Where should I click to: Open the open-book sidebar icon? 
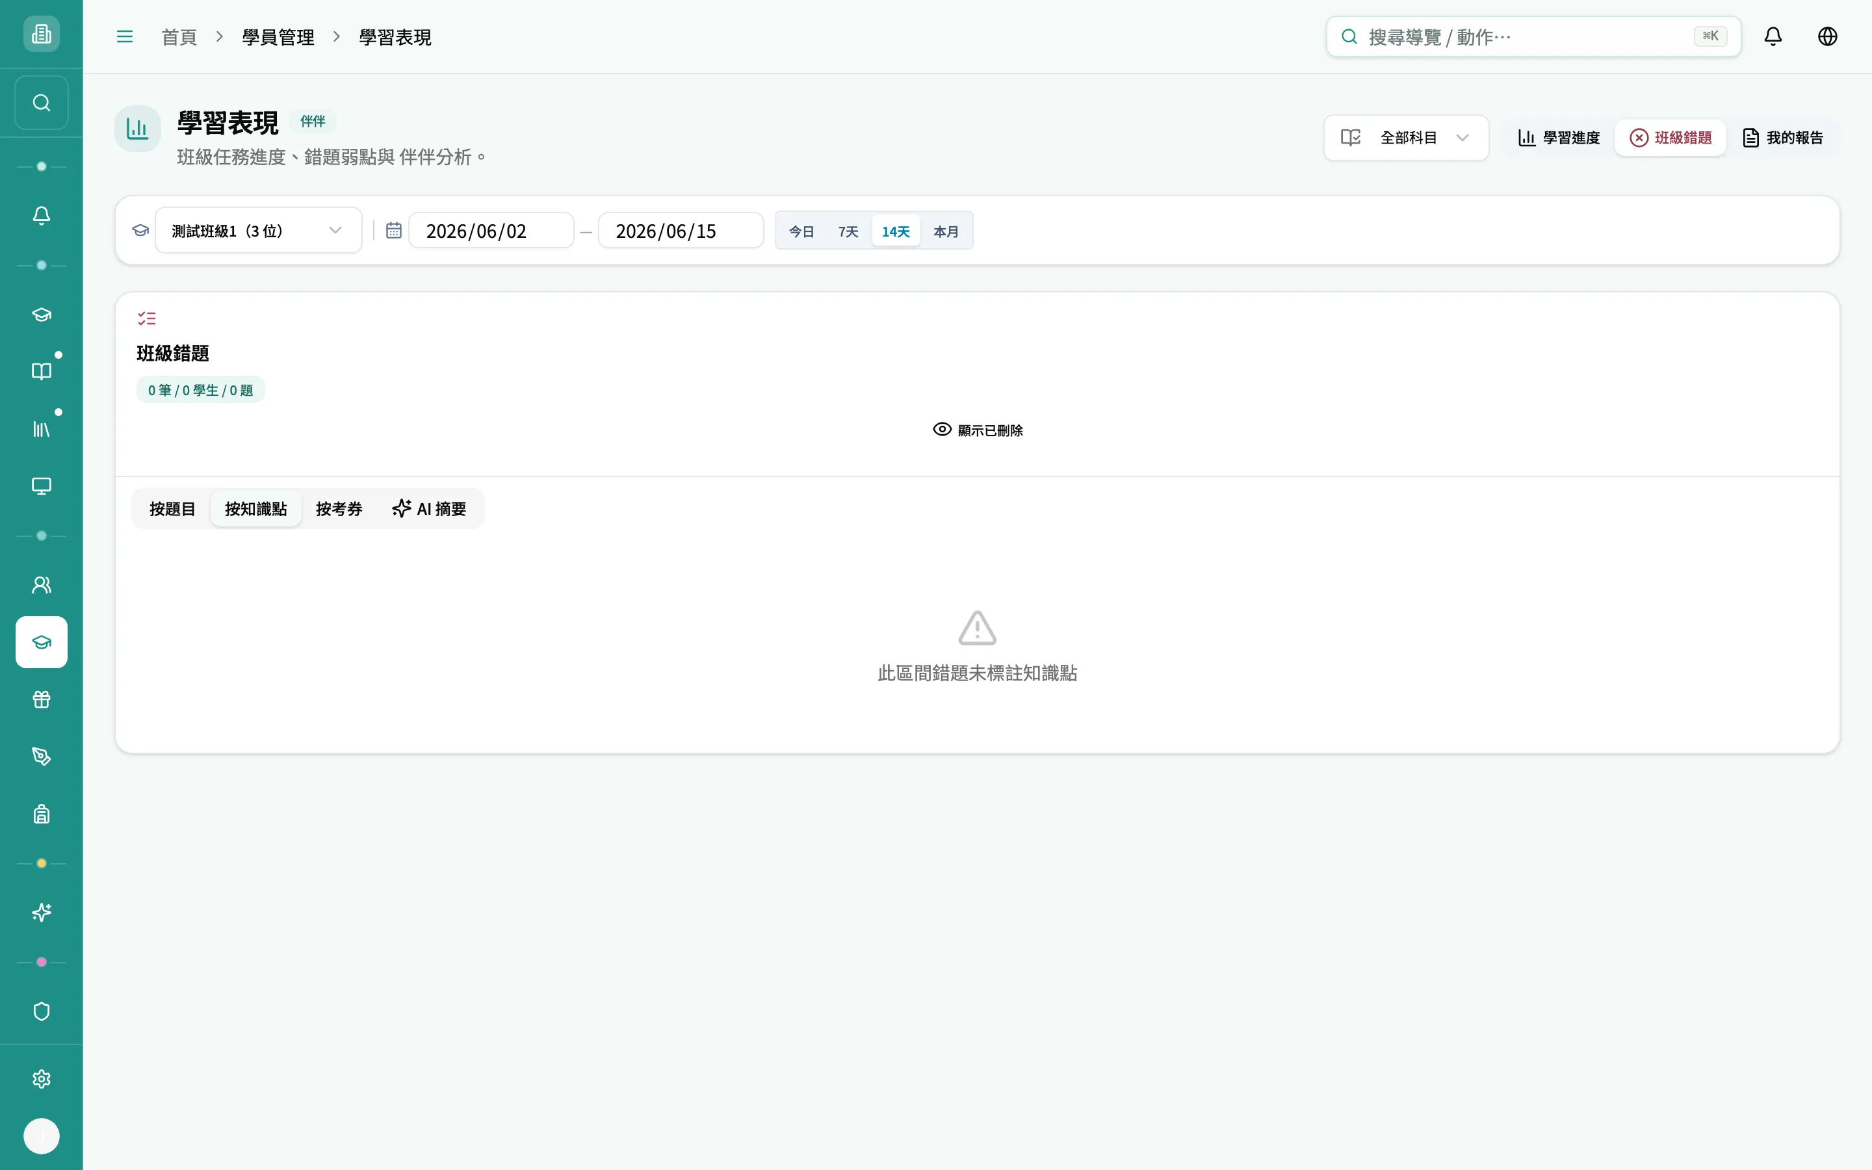pos(41,371)
